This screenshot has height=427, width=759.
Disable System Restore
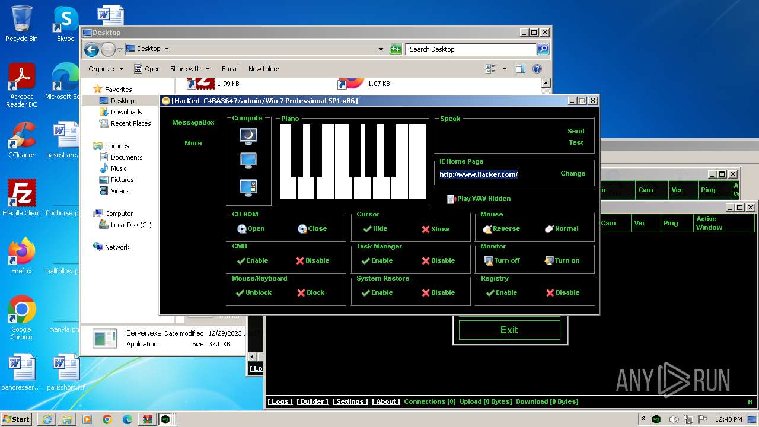(x=438, y=292)
